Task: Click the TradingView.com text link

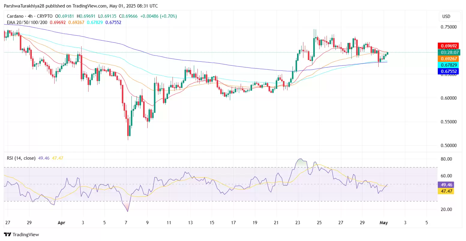Action: tap(89, 6)
